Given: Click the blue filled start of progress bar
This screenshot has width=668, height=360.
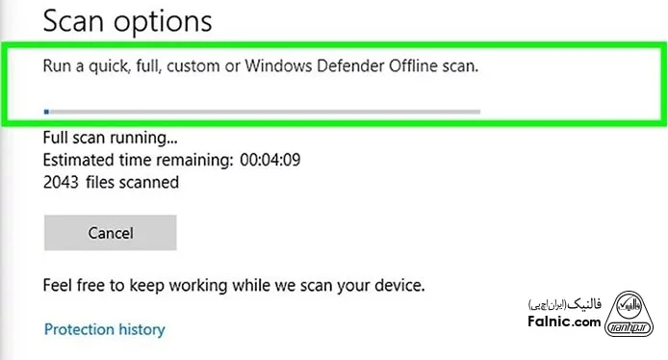Looking at the screenshot, I should click(46, 112).
